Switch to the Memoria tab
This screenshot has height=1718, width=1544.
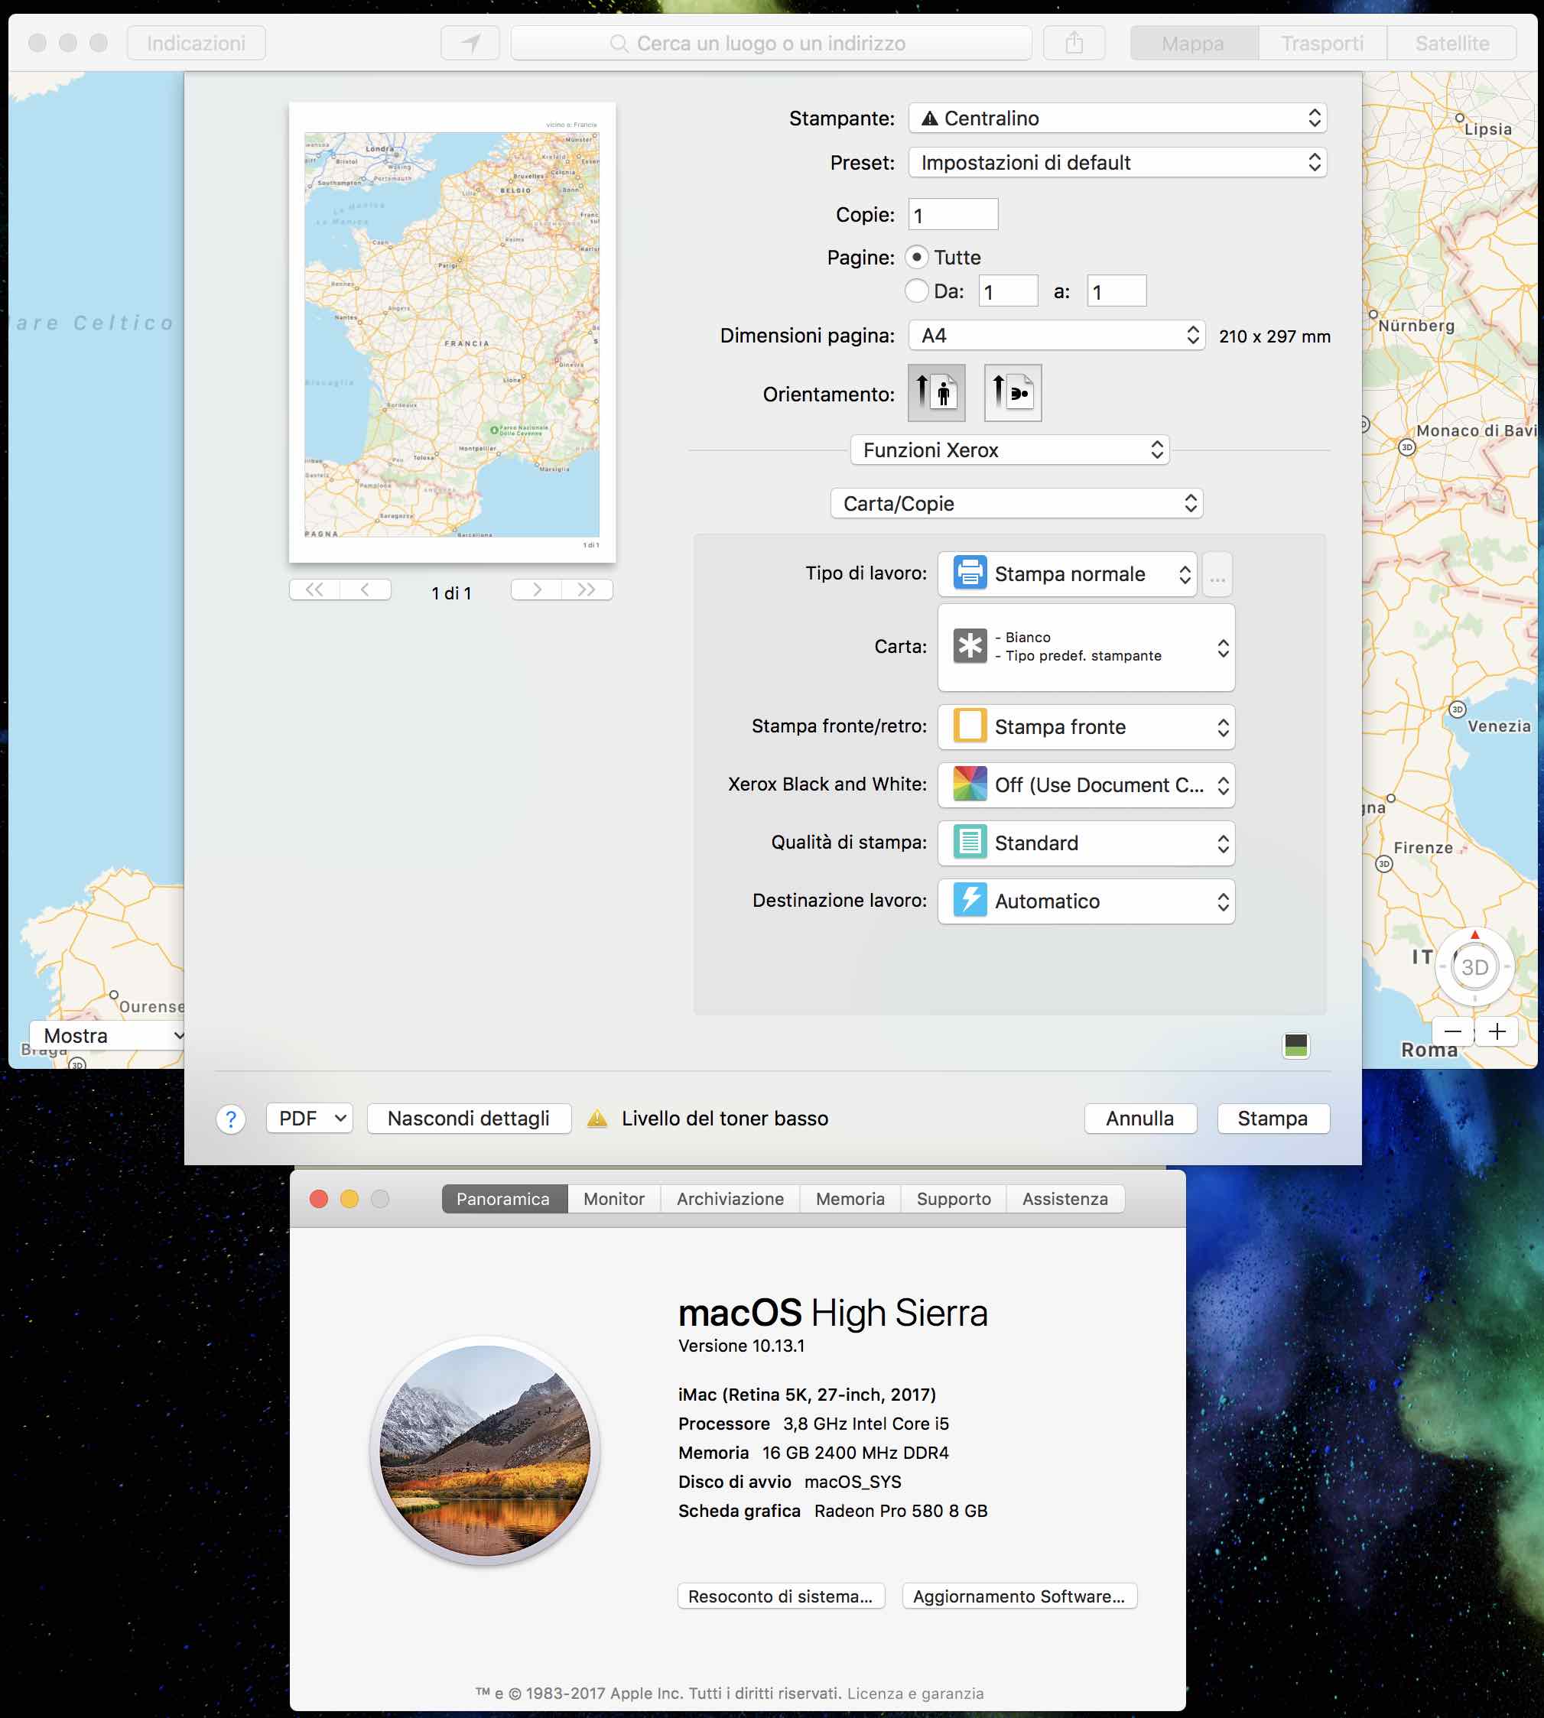[849, 1198]
